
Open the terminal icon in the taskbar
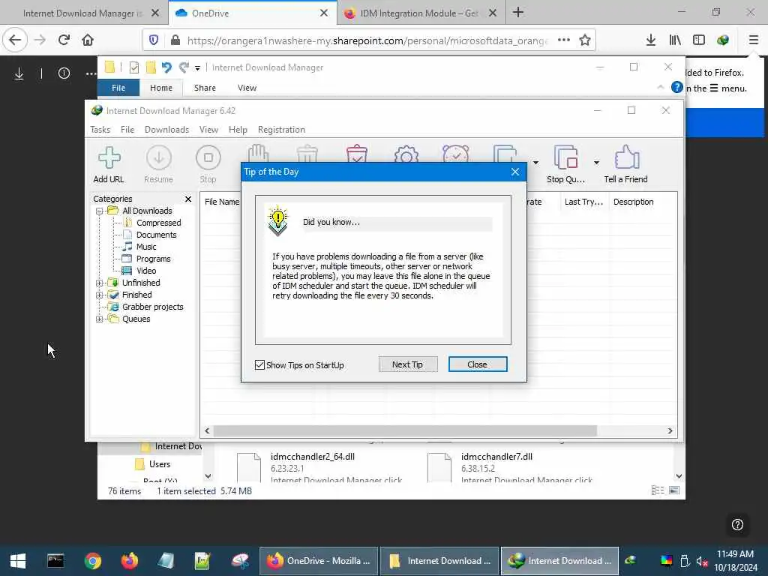click(x=55, y=561)
